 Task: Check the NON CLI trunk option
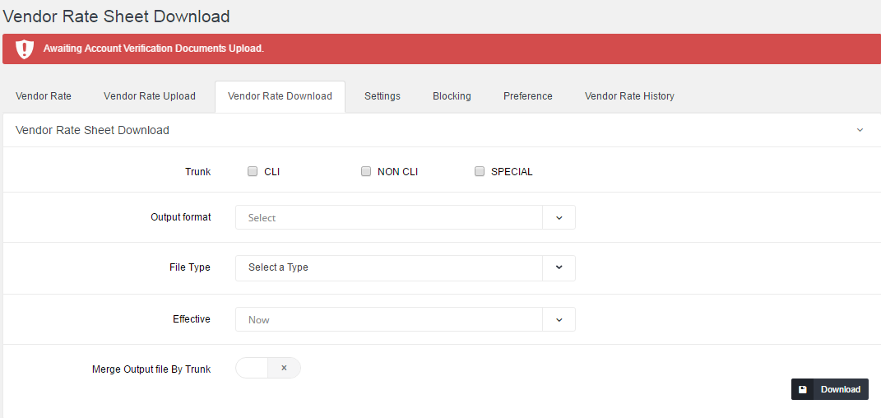366,172
